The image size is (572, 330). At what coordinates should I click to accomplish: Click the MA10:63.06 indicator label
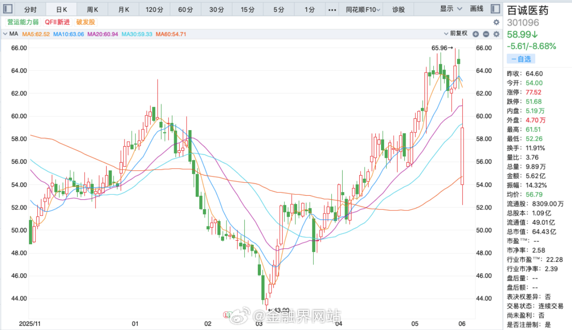(x=68, y=34)
